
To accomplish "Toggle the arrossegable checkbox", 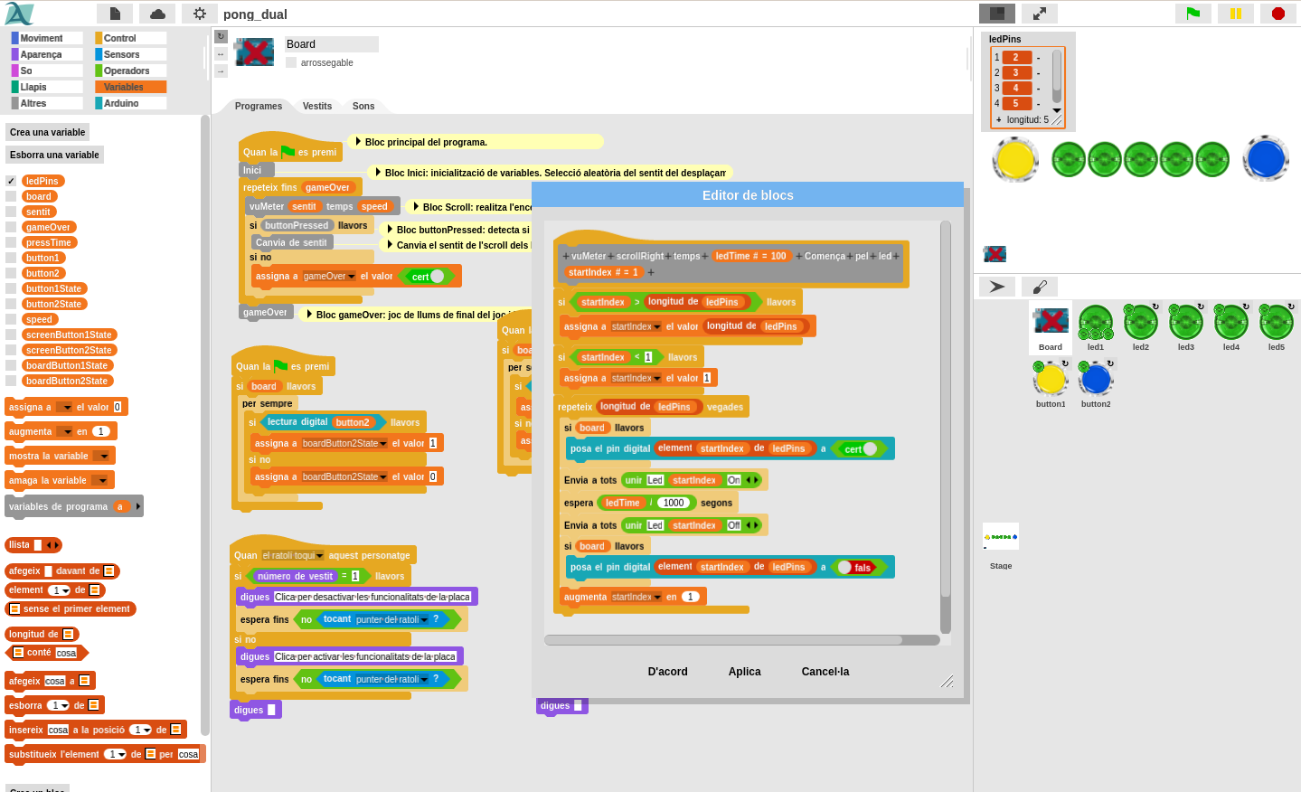I will coord(291,62).
